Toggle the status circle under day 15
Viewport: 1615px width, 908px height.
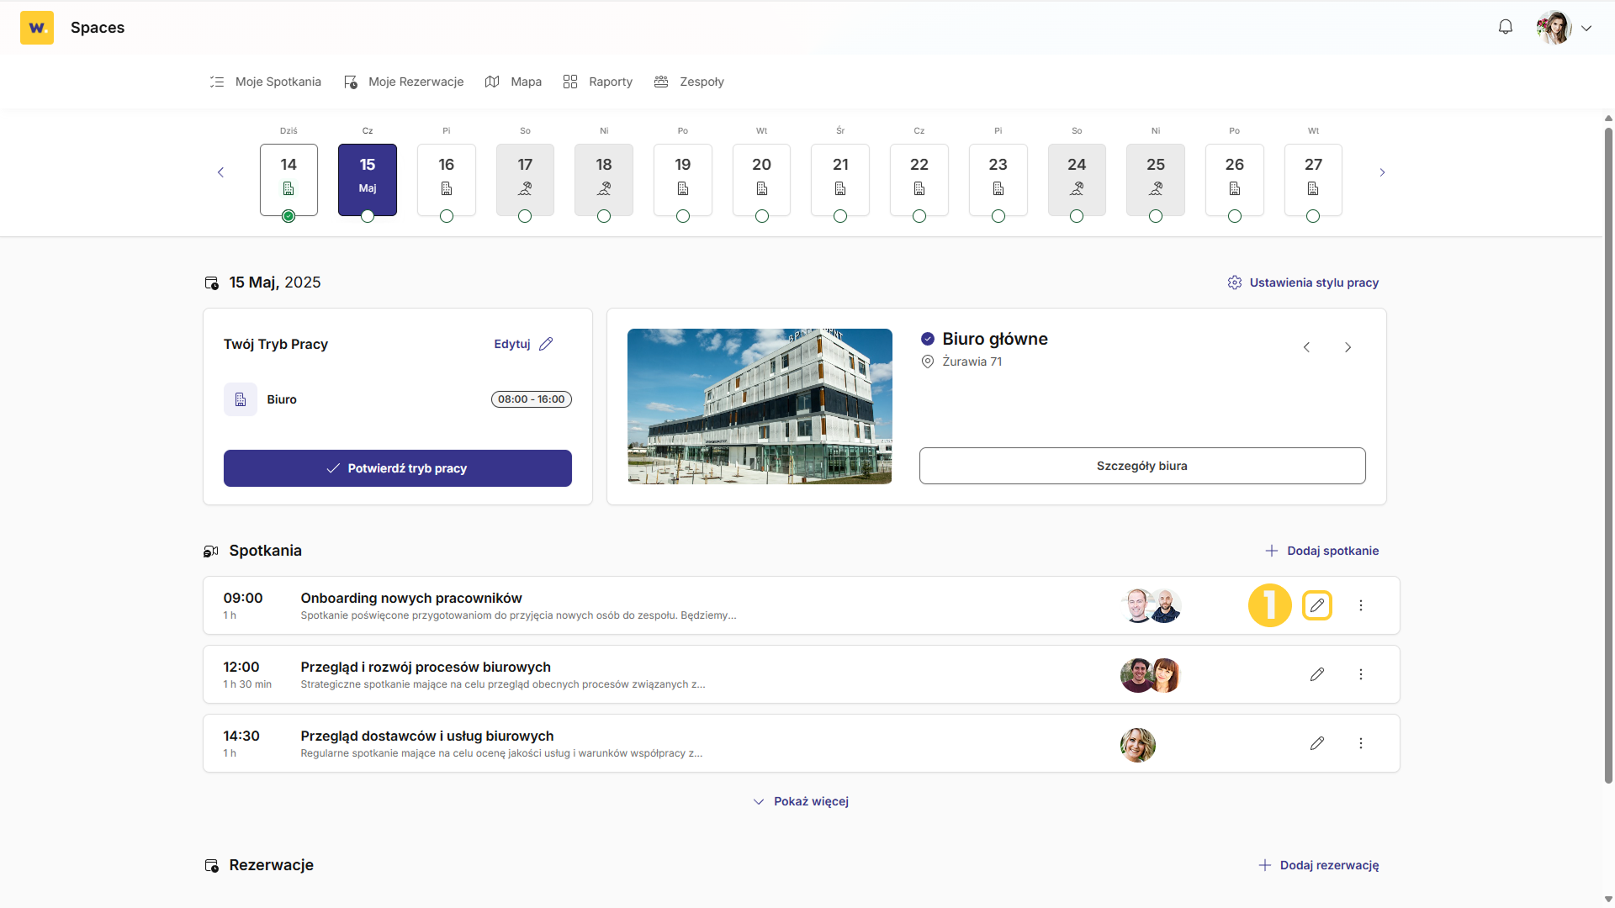click(368, 216)
